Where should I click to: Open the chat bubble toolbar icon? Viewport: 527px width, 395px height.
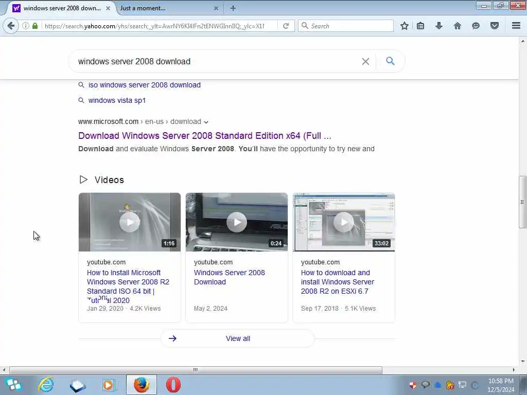476,26
